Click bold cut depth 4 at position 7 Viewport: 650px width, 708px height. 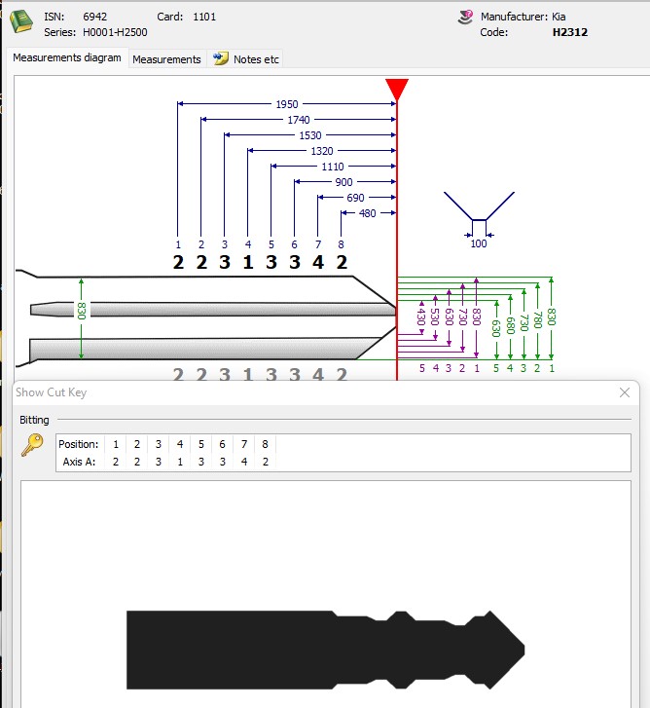(x=318, y=262)
